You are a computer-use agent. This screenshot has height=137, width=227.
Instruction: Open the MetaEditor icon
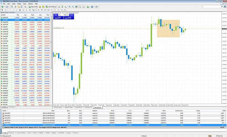[x=40, y=7]
